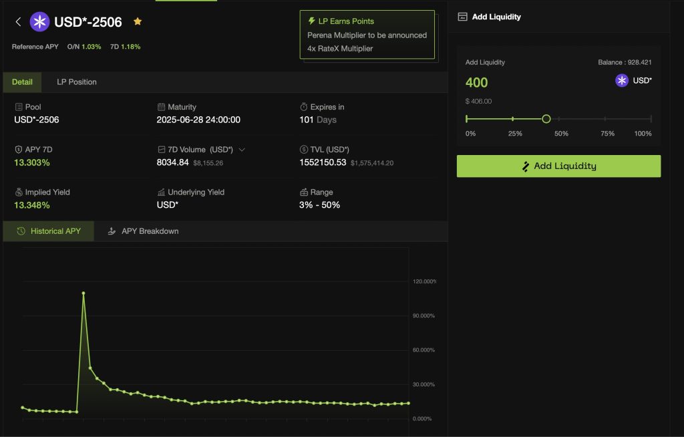This screenshot has height=437, width=684.
Task: Click the 8034.84 volume value
Action: tap(173, 162)
